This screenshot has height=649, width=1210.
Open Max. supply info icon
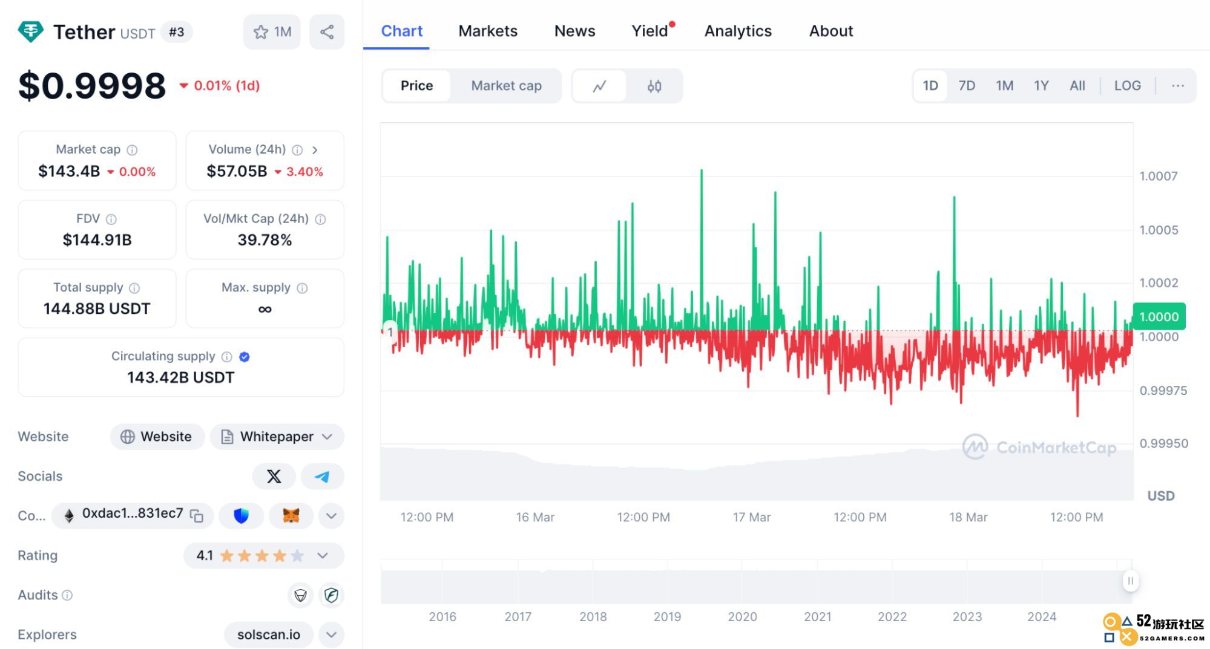[x=302, y=288]
